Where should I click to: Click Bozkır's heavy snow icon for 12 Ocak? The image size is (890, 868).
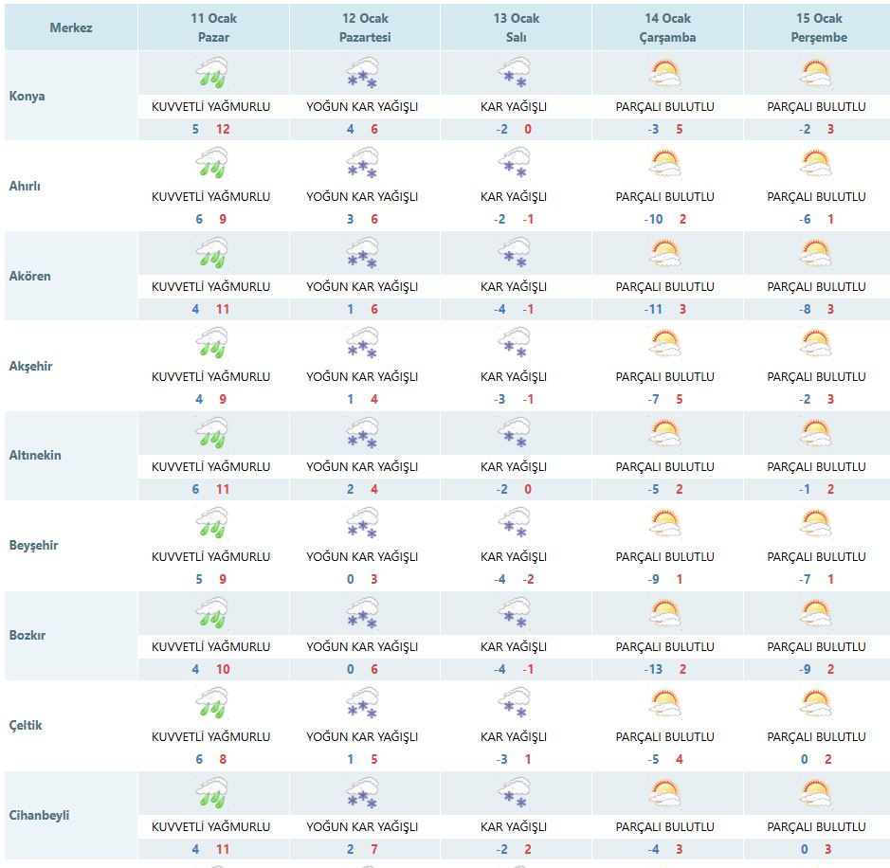[x=362, y=614]
